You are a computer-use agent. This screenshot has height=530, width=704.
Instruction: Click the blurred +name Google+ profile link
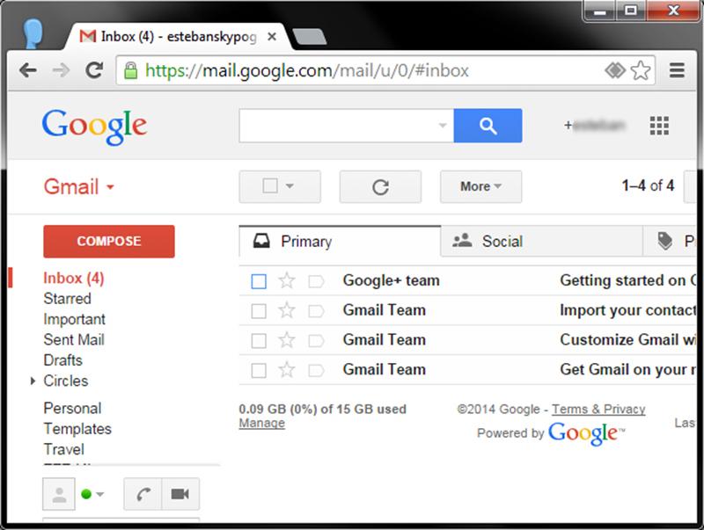595,126
